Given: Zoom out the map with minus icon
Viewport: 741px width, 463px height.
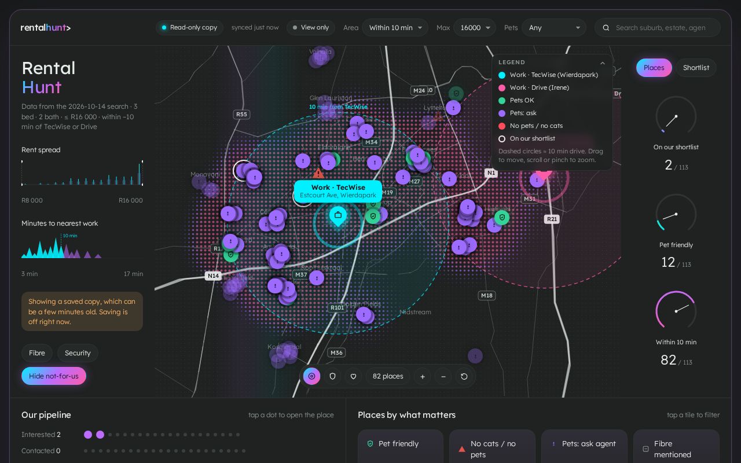Looking at the screenshot, I should (443, 376).
